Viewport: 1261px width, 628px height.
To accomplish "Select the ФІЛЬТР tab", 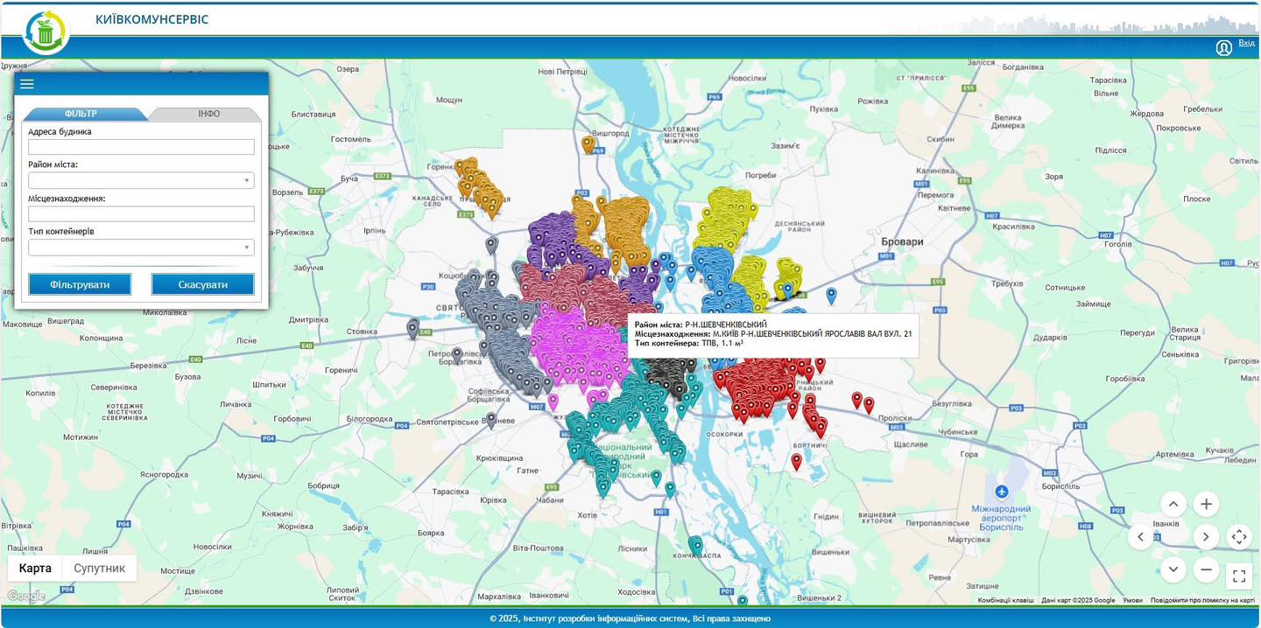I will [81, 115].
